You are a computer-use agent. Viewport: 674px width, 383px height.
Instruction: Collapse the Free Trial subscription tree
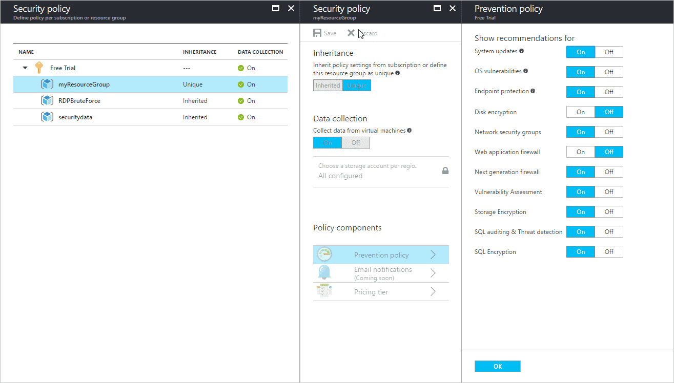click(x=25, y=68)
